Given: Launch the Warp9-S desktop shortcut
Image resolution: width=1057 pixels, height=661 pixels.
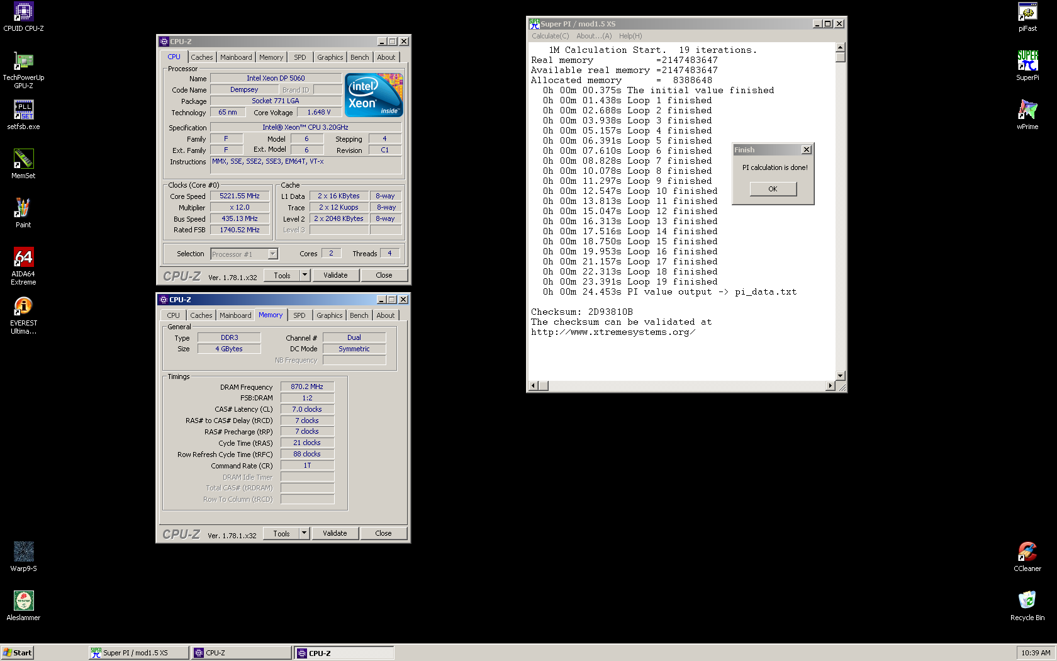Looking at the screenshot, I should point(23,556).
